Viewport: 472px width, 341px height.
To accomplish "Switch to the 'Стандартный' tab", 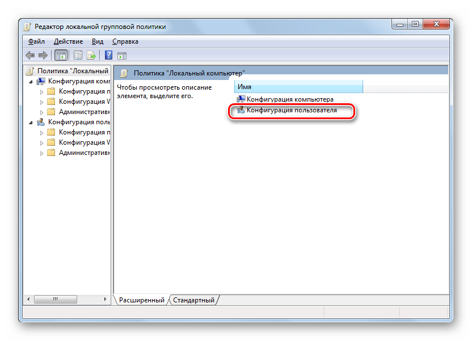I will pyautogui.click(x=193, y=300).
